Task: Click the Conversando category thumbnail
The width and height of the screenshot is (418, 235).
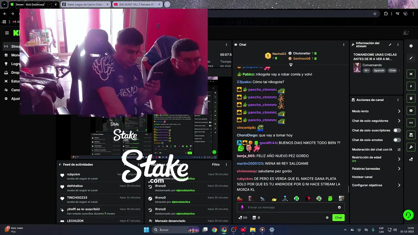Action: point(357,68)
